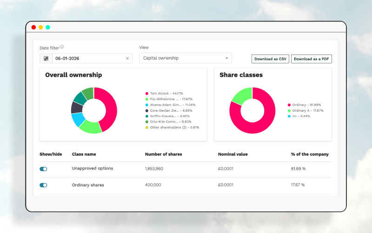Click the 1,853,960 shares value
The height and width of the screenshot is (233, 372).
point(154,169)
